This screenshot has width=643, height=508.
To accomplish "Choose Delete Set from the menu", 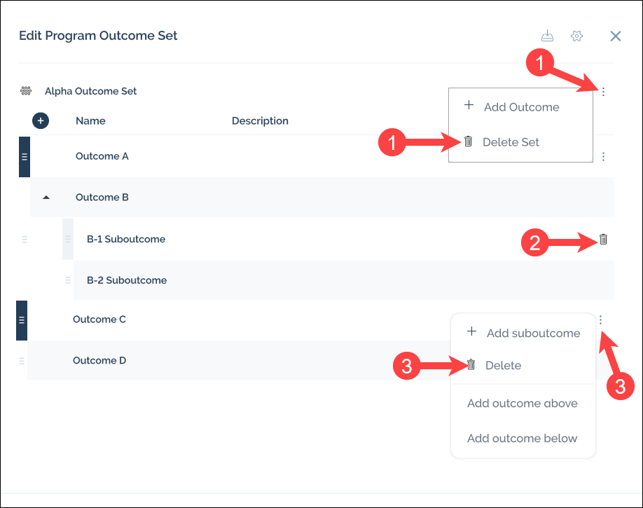I will pyautogui.click(x=510, y=142).
